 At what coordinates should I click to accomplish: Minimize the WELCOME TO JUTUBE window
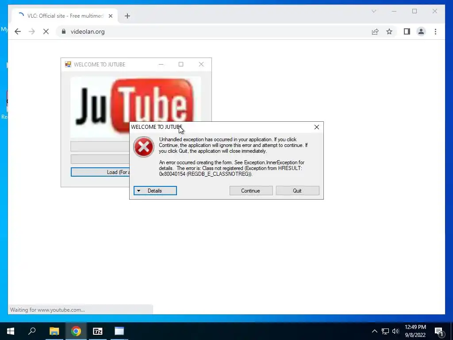(x=161, y=64)
